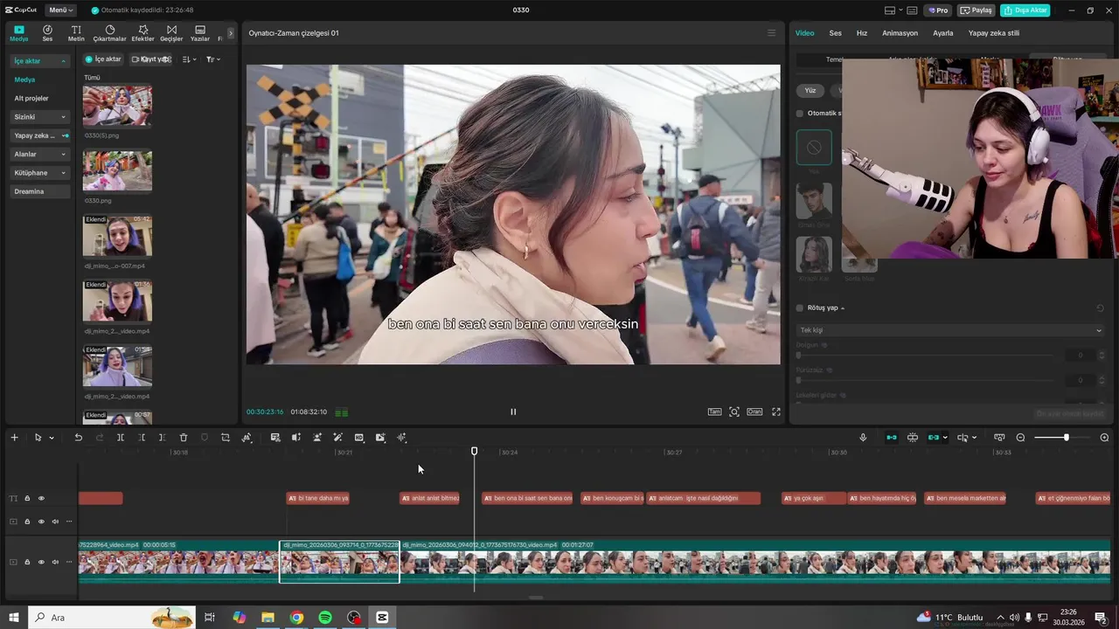Pause the player playback
The height and width of the screenshot is (629, 1119).
point(513,411)
